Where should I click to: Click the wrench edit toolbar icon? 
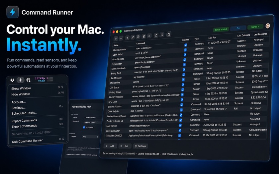coord(133,37)
